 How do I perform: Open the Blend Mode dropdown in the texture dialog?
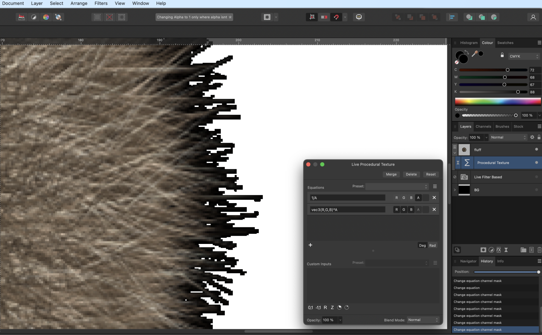tap(422, 320)
